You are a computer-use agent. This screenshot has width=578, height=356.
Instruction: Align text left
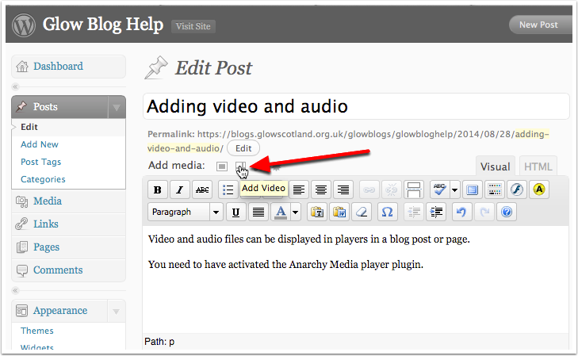pyautogui.click(x=299, y=189)
